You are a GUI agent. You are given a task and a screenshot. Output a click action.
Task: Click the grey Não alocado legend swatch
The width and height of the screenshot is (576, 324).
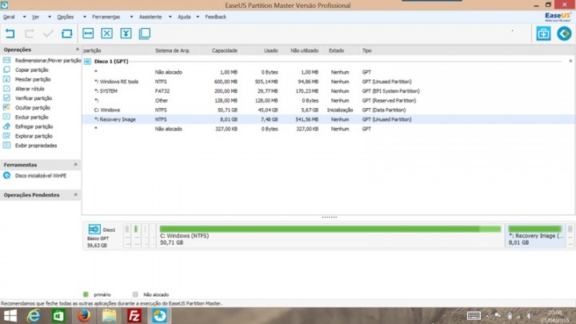click(x=135, y=294)
